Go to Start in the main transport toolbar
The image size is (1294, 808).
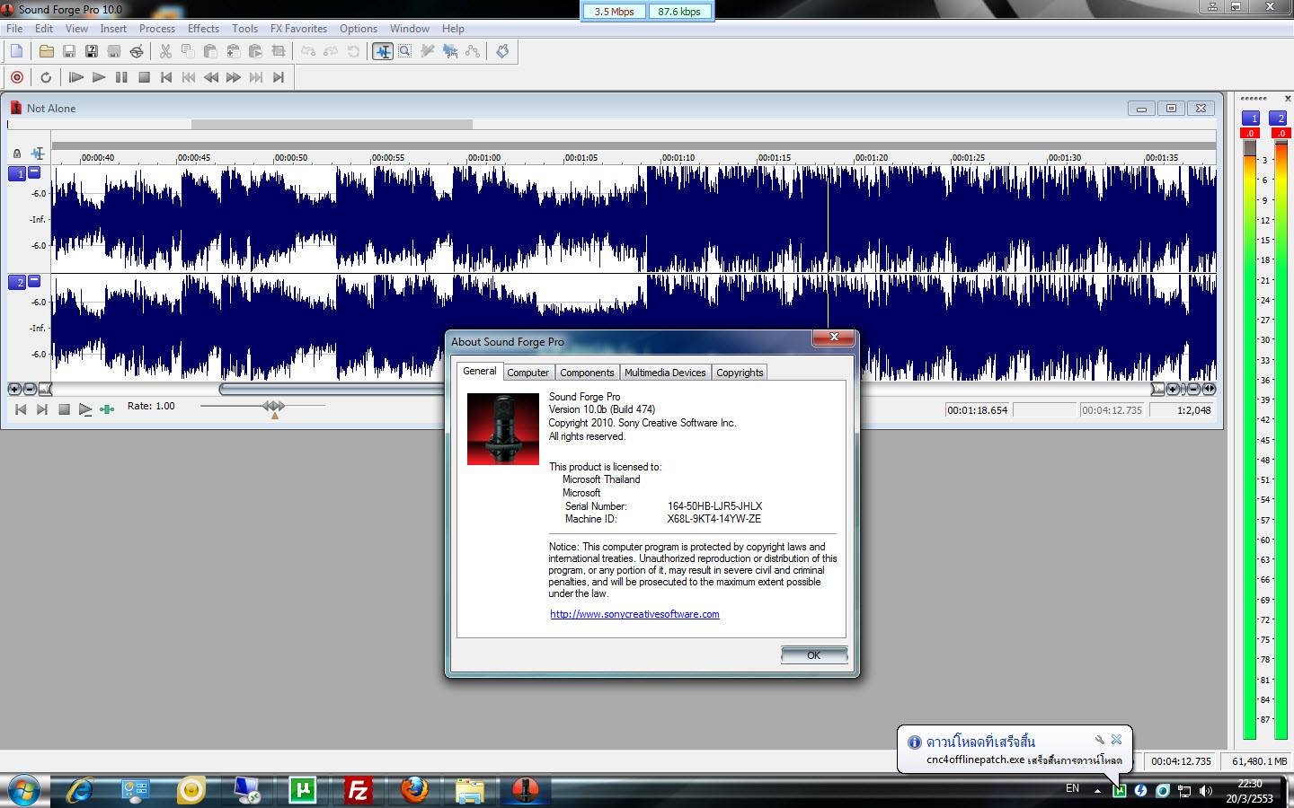pos(166,77)
